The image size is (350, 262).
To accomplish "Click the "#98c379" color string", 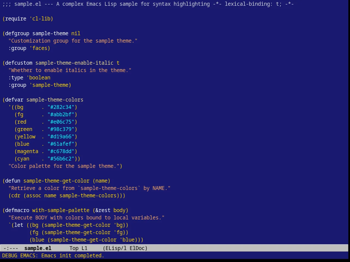I will tap(61, 129).
